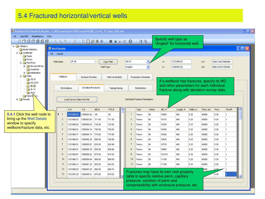This screenshot has height=199, width=265.
Task: Click the Rocks folder icon in tree
Action: point(24,59)
